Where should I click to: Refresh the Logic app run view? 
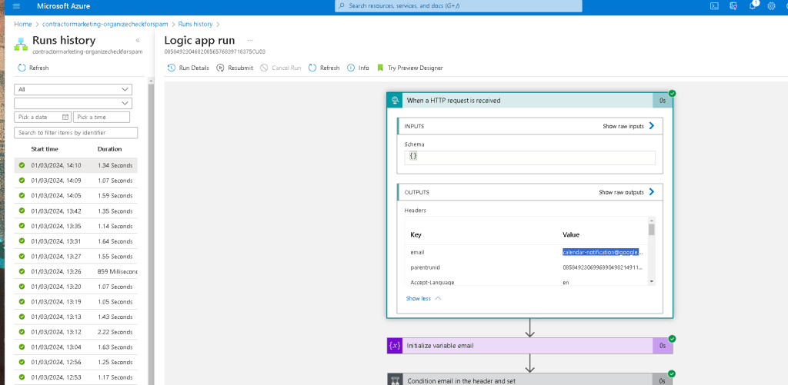[x=324, y=68]
